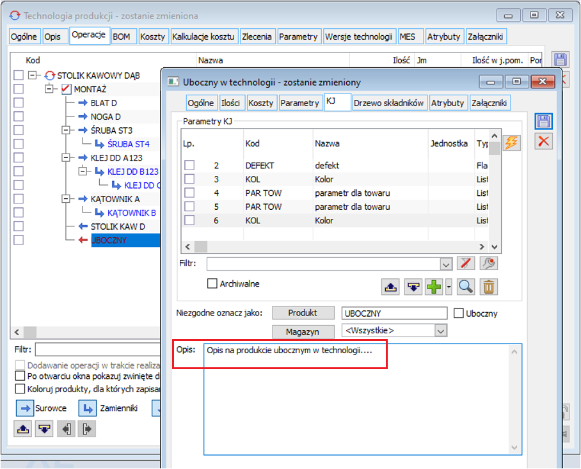The image size is (581, 469).
Task: Check the Uboczny checkbox next to product field
Action: click(458, 314)
